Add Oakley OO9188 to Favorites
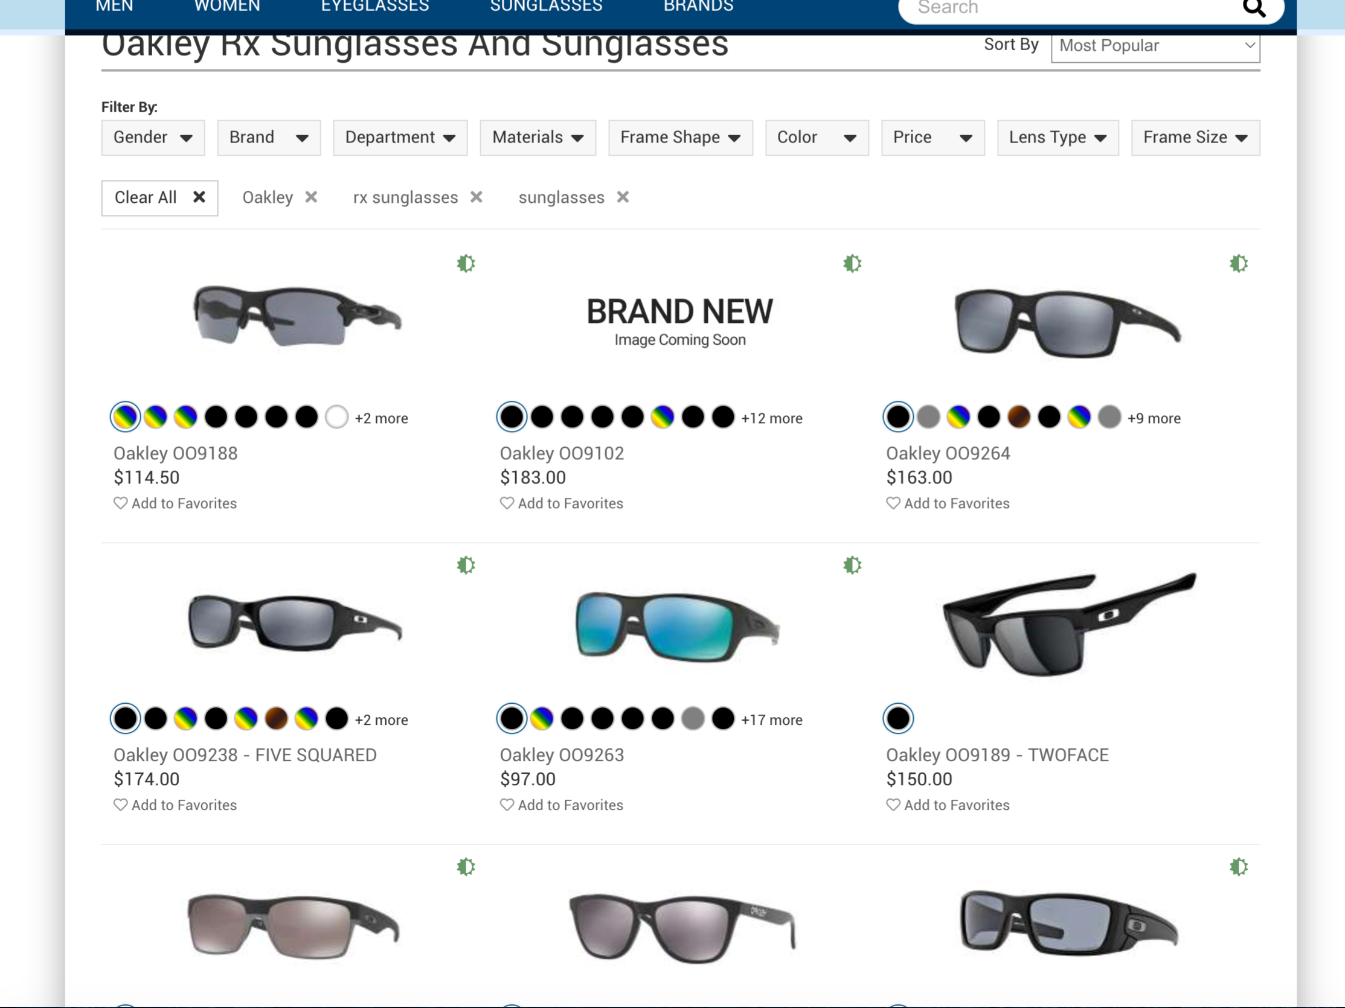This screenshot has height=1008, width=1345. (175, 503)
